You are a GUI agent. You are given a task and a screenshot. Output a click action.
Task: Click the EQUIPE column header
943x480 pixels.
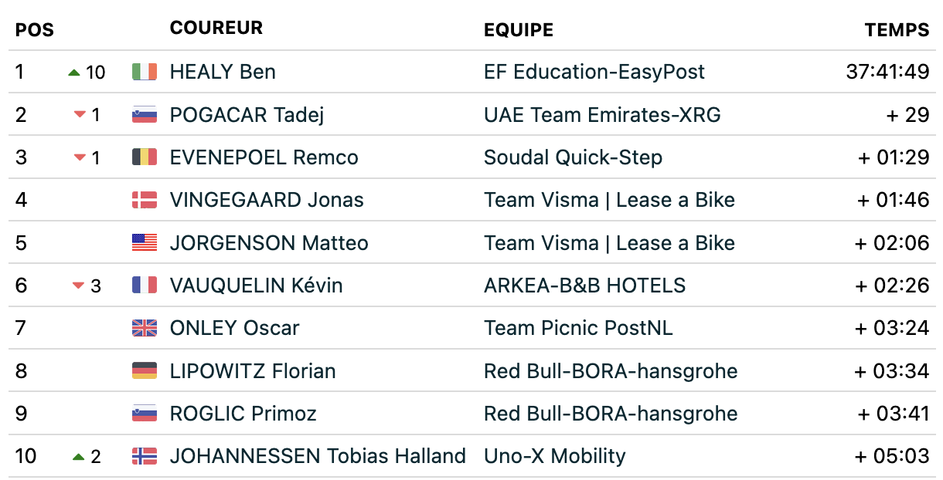pos(519,30)
